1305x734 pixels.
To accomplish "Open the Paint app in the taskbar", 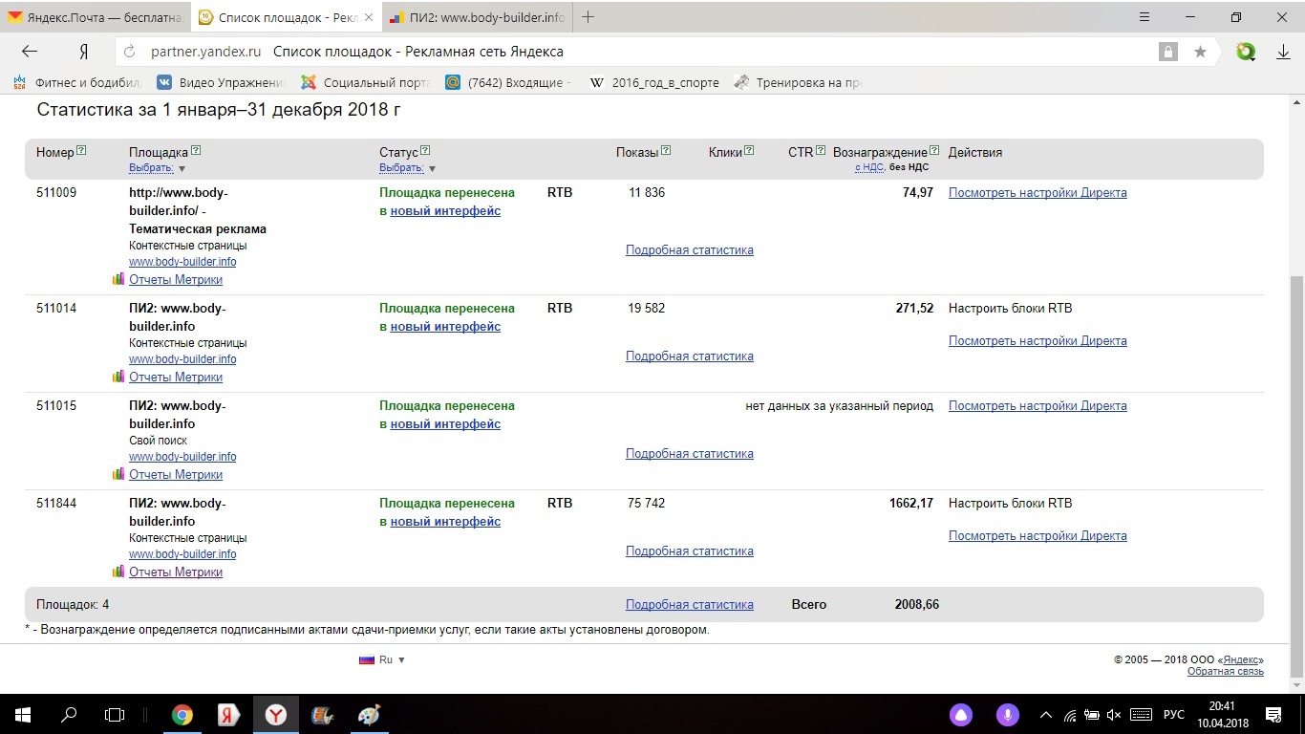I will coord(369,715).
